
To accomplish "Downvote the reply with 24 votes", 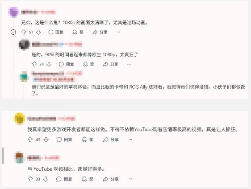I will pos(49,64).
